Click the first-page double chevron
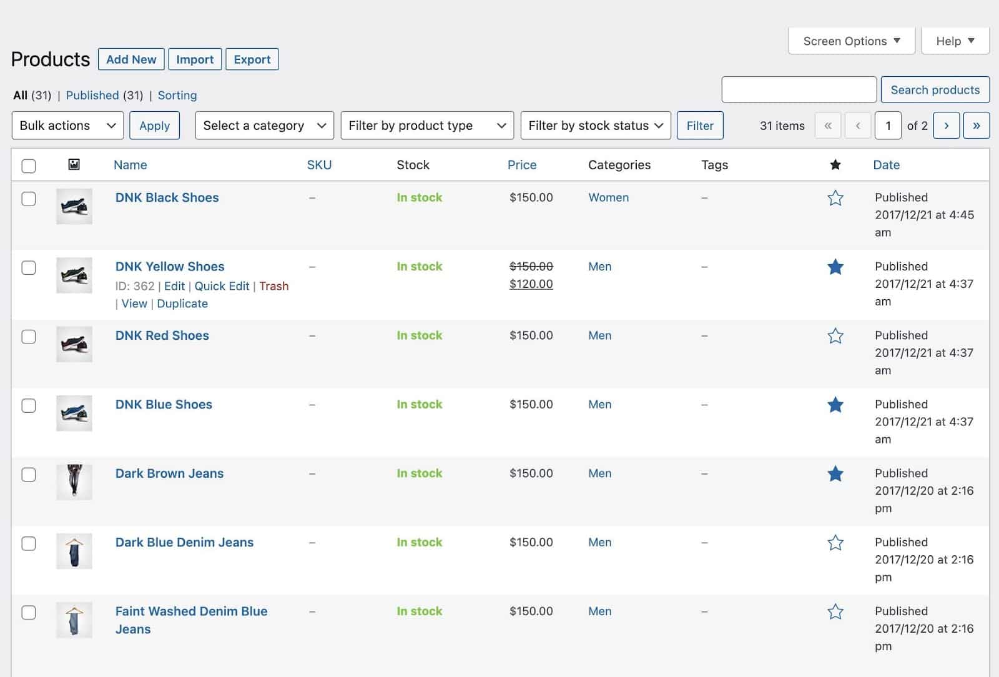Viewport: 999px width, 677px height. click(828, 126)
